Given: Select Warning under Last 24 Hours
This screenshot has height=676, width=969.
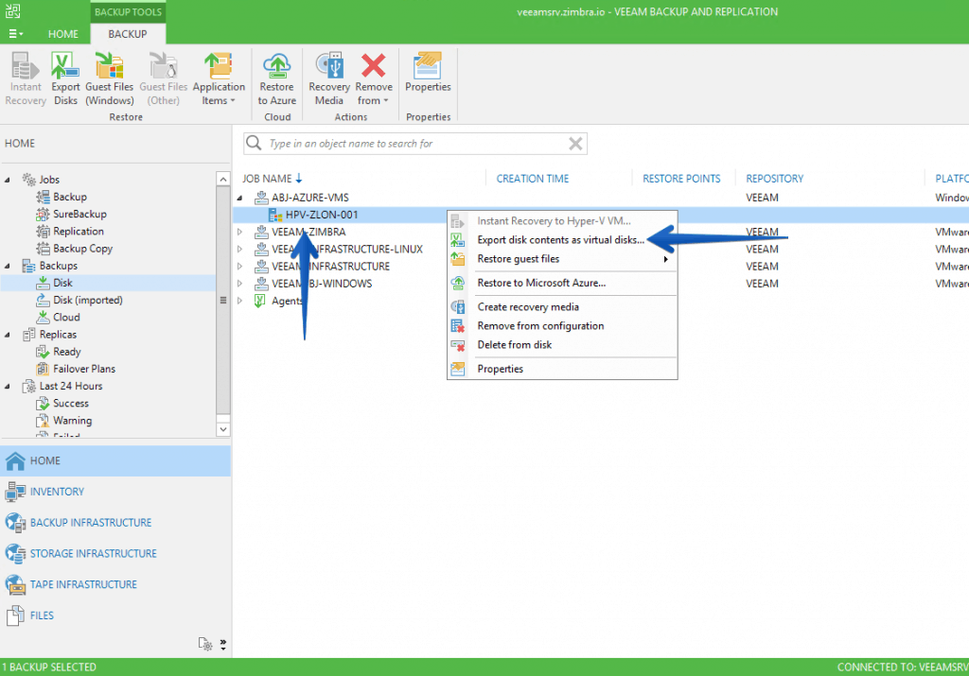Looking at the screenshot, I should [72, 421].
